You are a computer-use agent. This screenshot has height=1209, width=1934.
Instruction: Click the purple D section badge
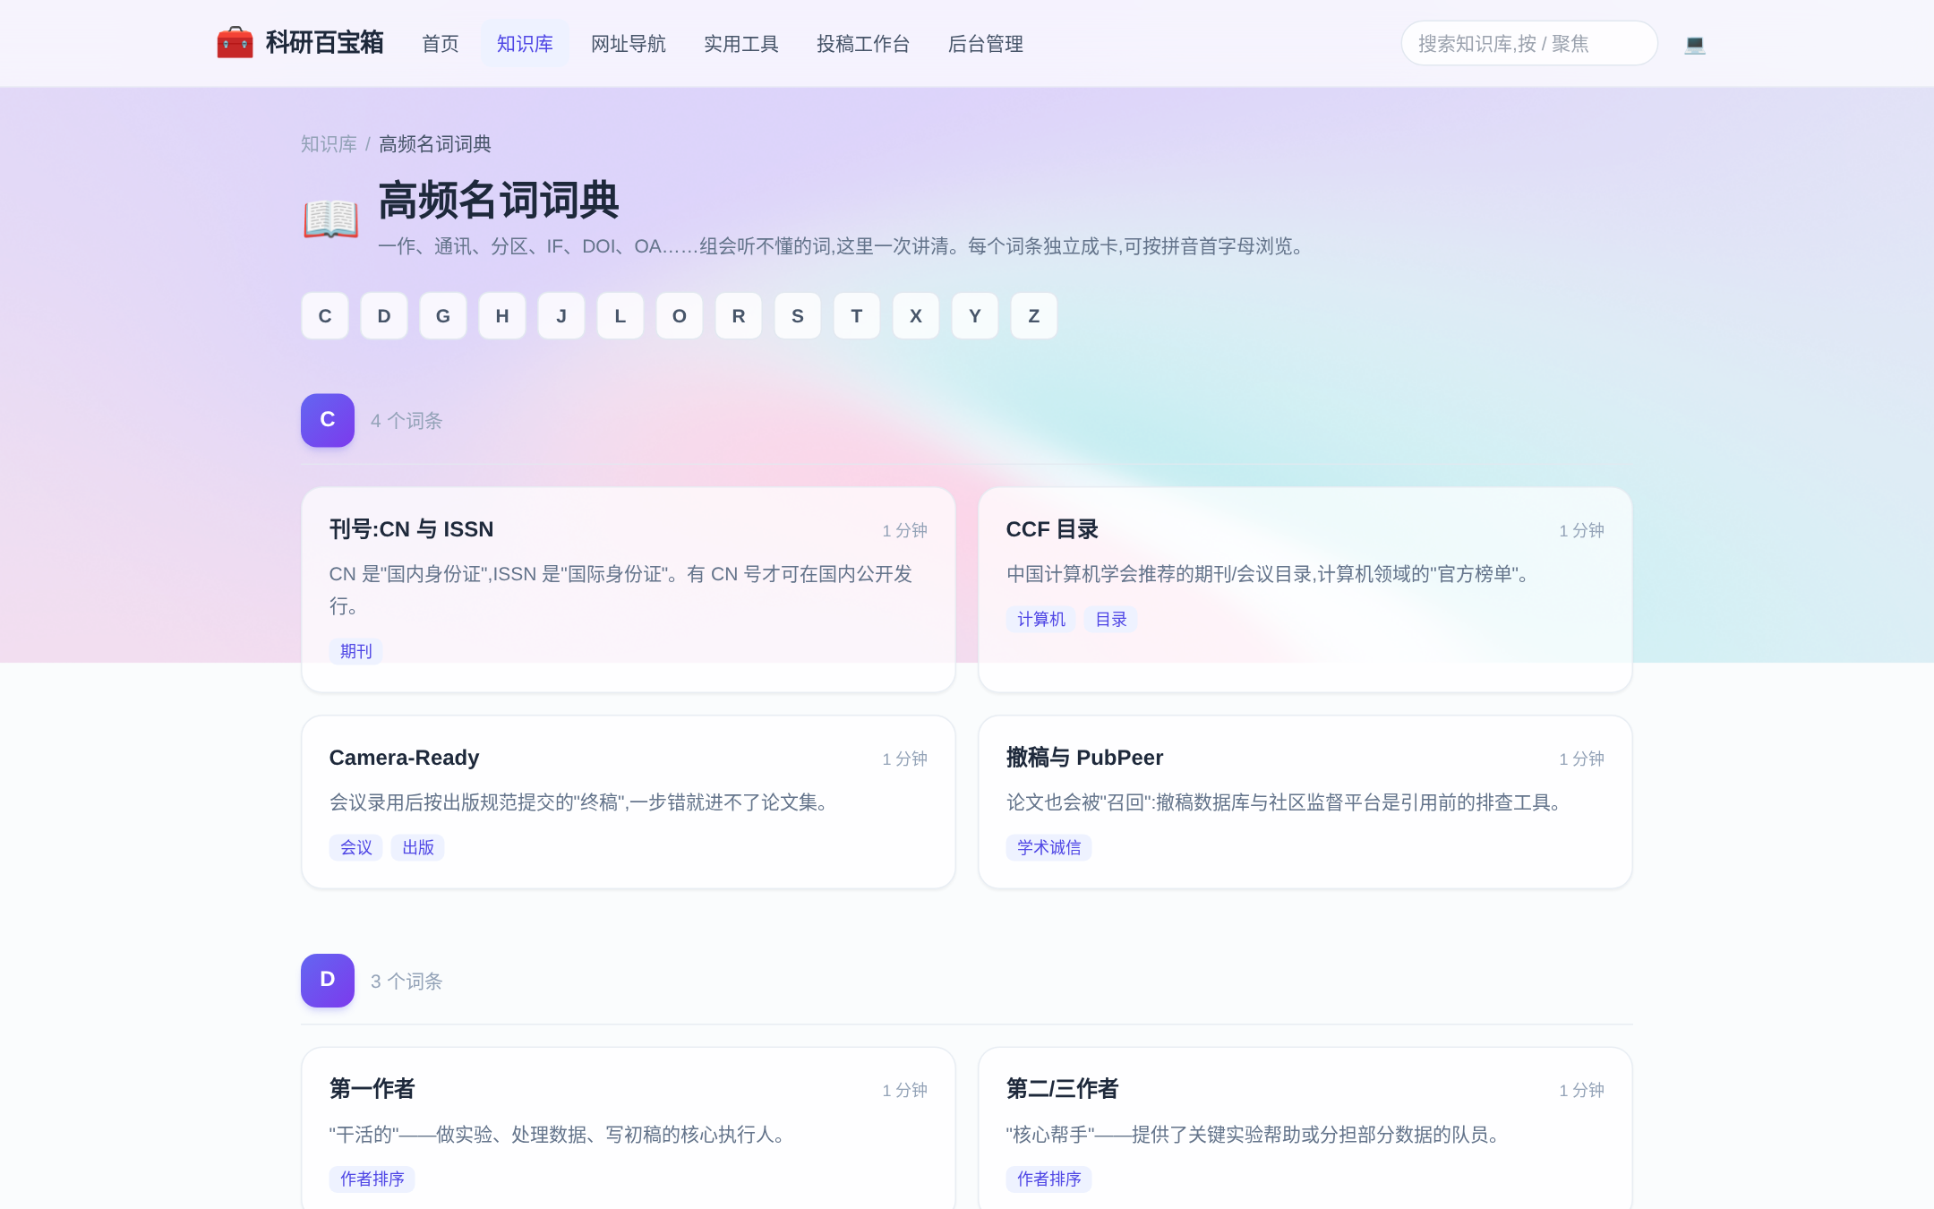[328, 981]
